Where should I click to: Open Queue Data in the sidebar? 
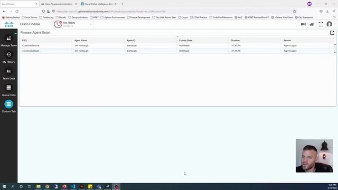pyautogui.click(x=8, y=90)
